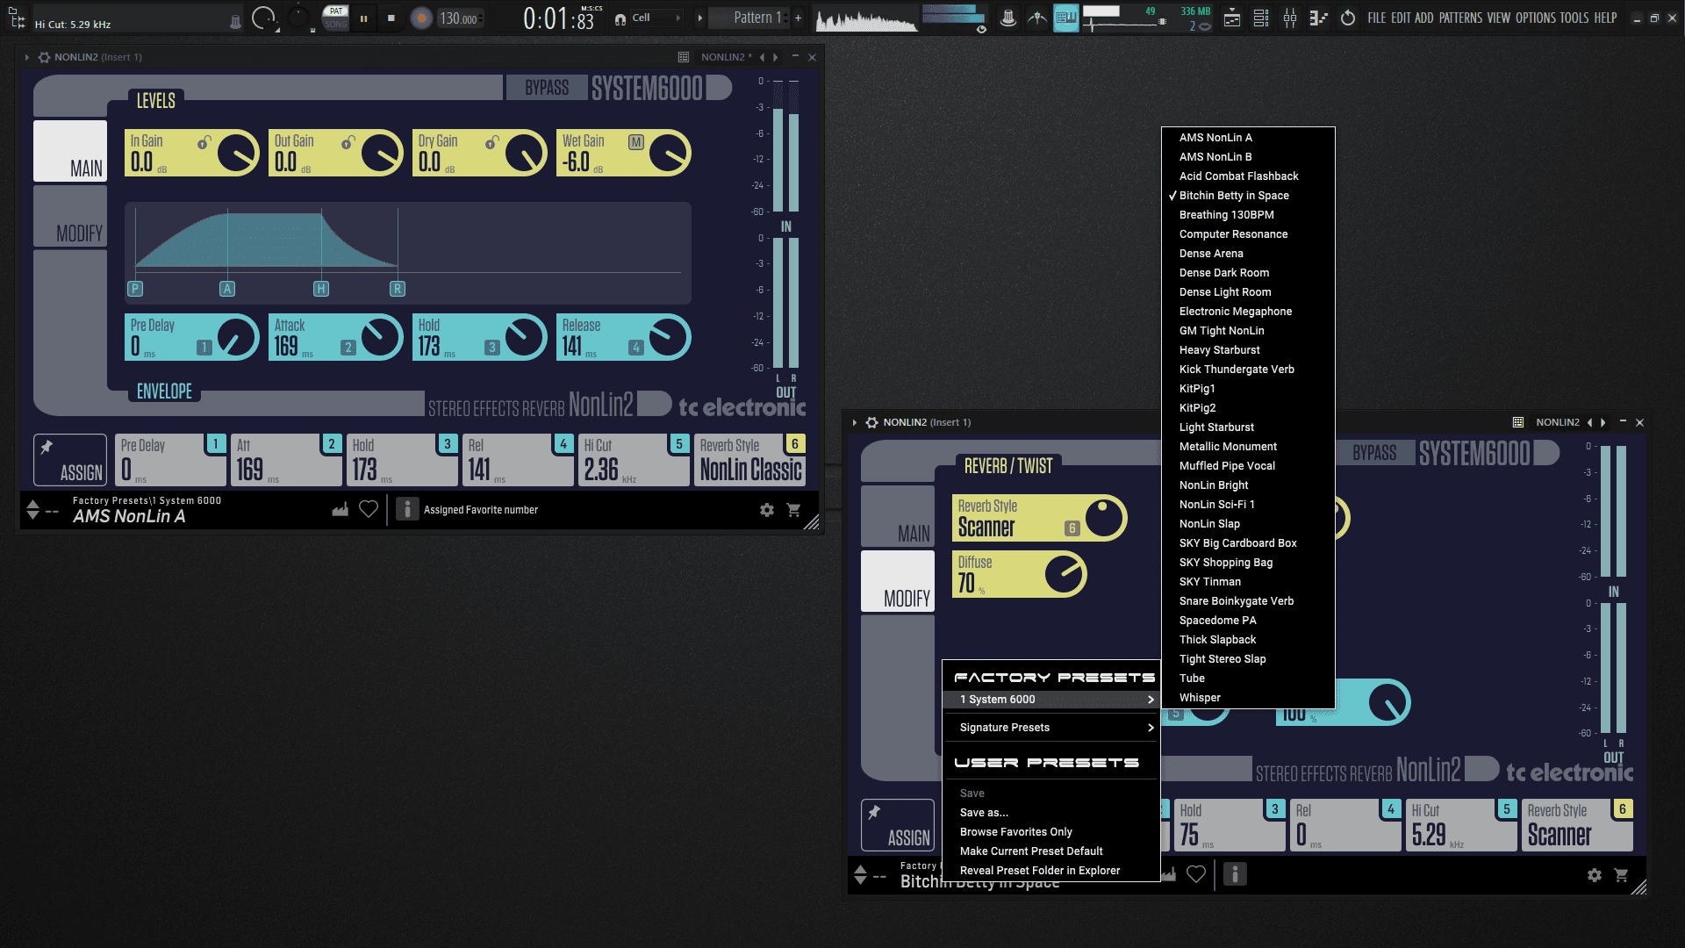
Task: Open shopping cart icon in right plugin footer
Action: [x=1622, y=875]
